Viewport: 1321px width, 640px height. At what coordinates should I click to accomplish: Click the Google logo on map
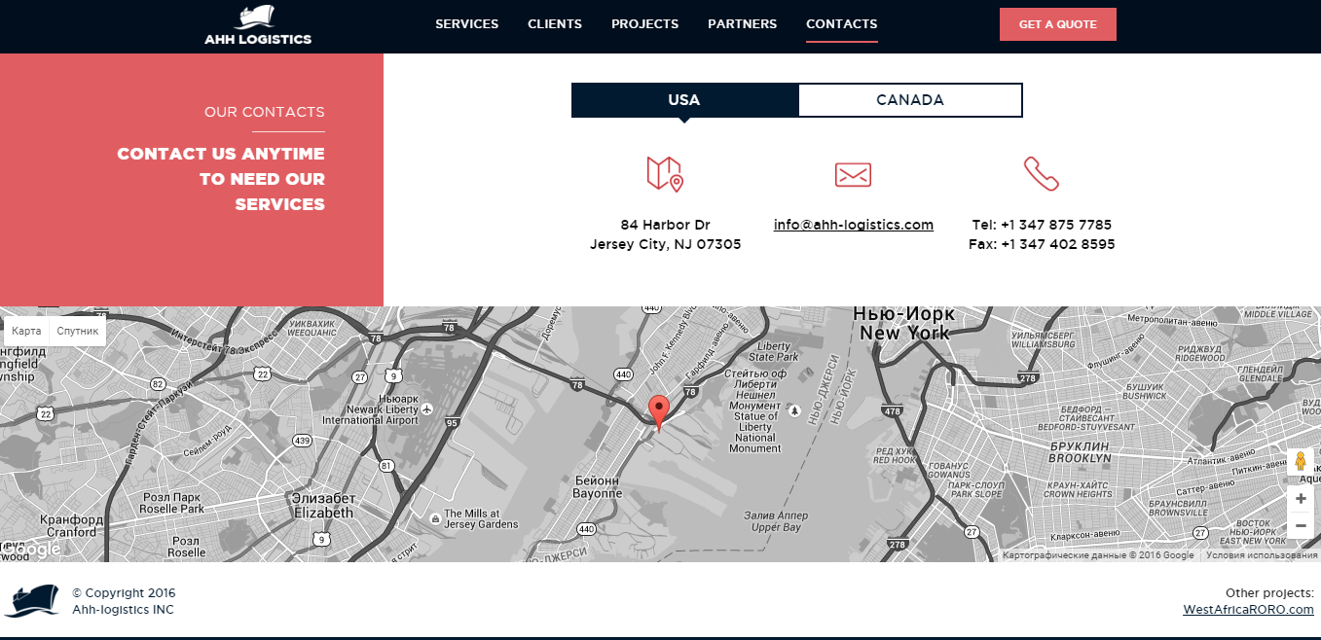[x=31, y=550]
